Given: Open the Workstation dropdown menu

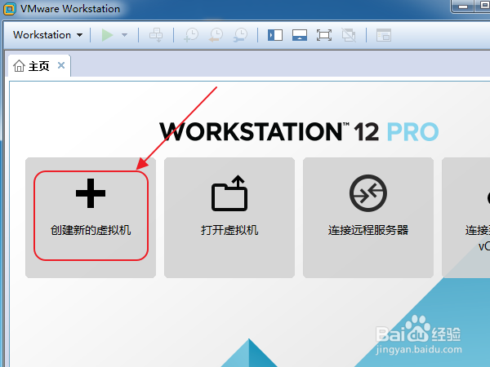Looking at the screenshot, I should coord(48,34).
